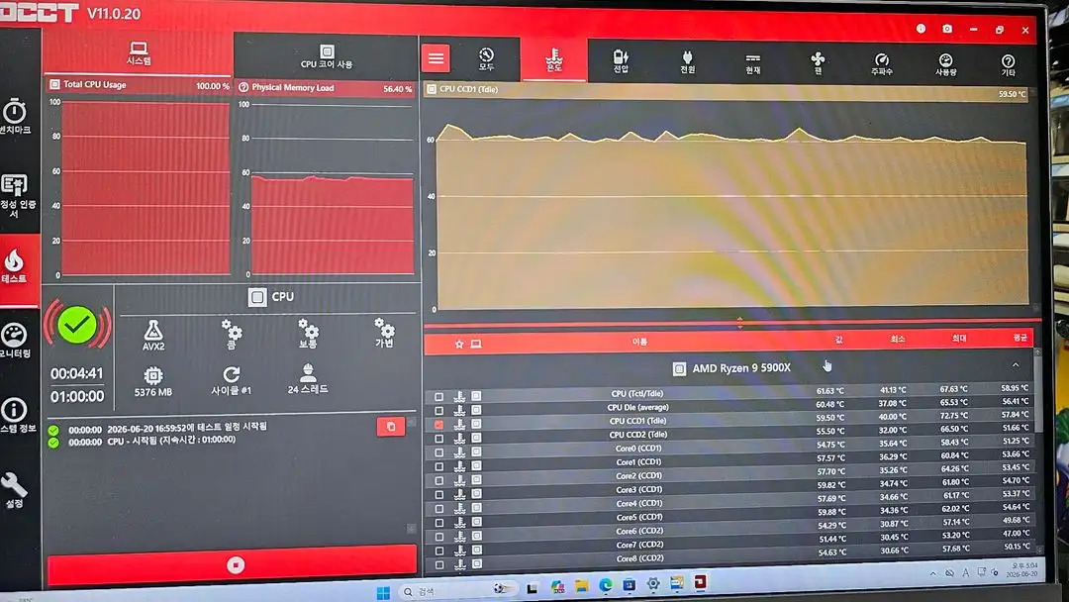Click the chip icon beside AMD Ryzen 9 5900X
1069x602 pixels.
click(x=679, y=369)
